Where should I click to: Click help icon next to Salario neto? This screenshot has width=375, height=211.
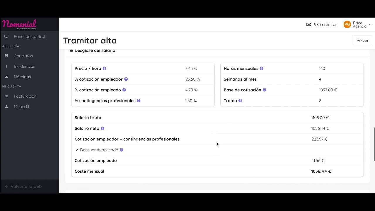point(103,128)
